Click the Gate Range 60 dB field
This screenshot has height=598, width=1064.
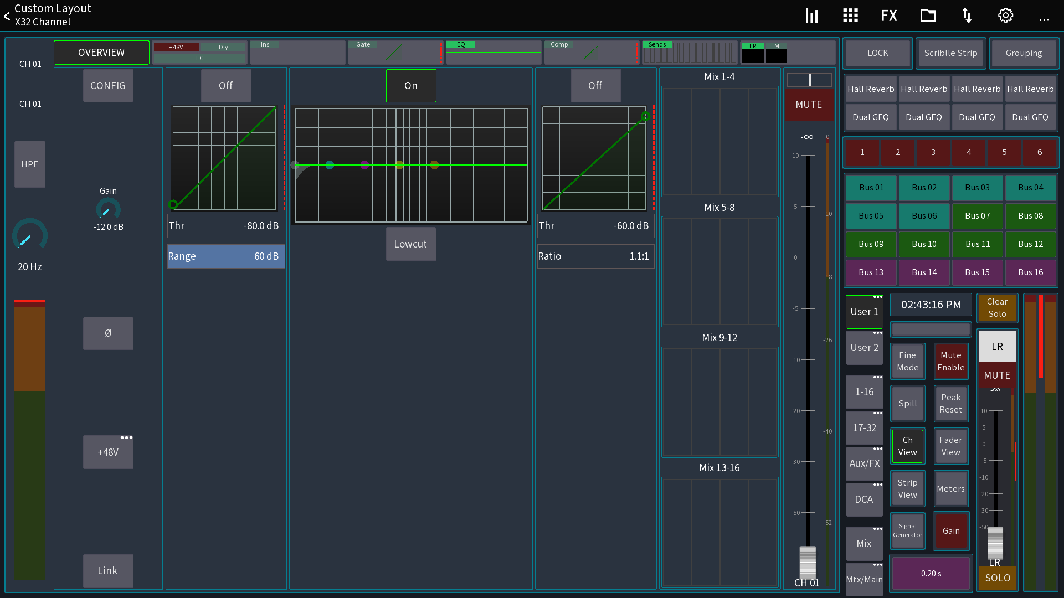click(226, 256)
